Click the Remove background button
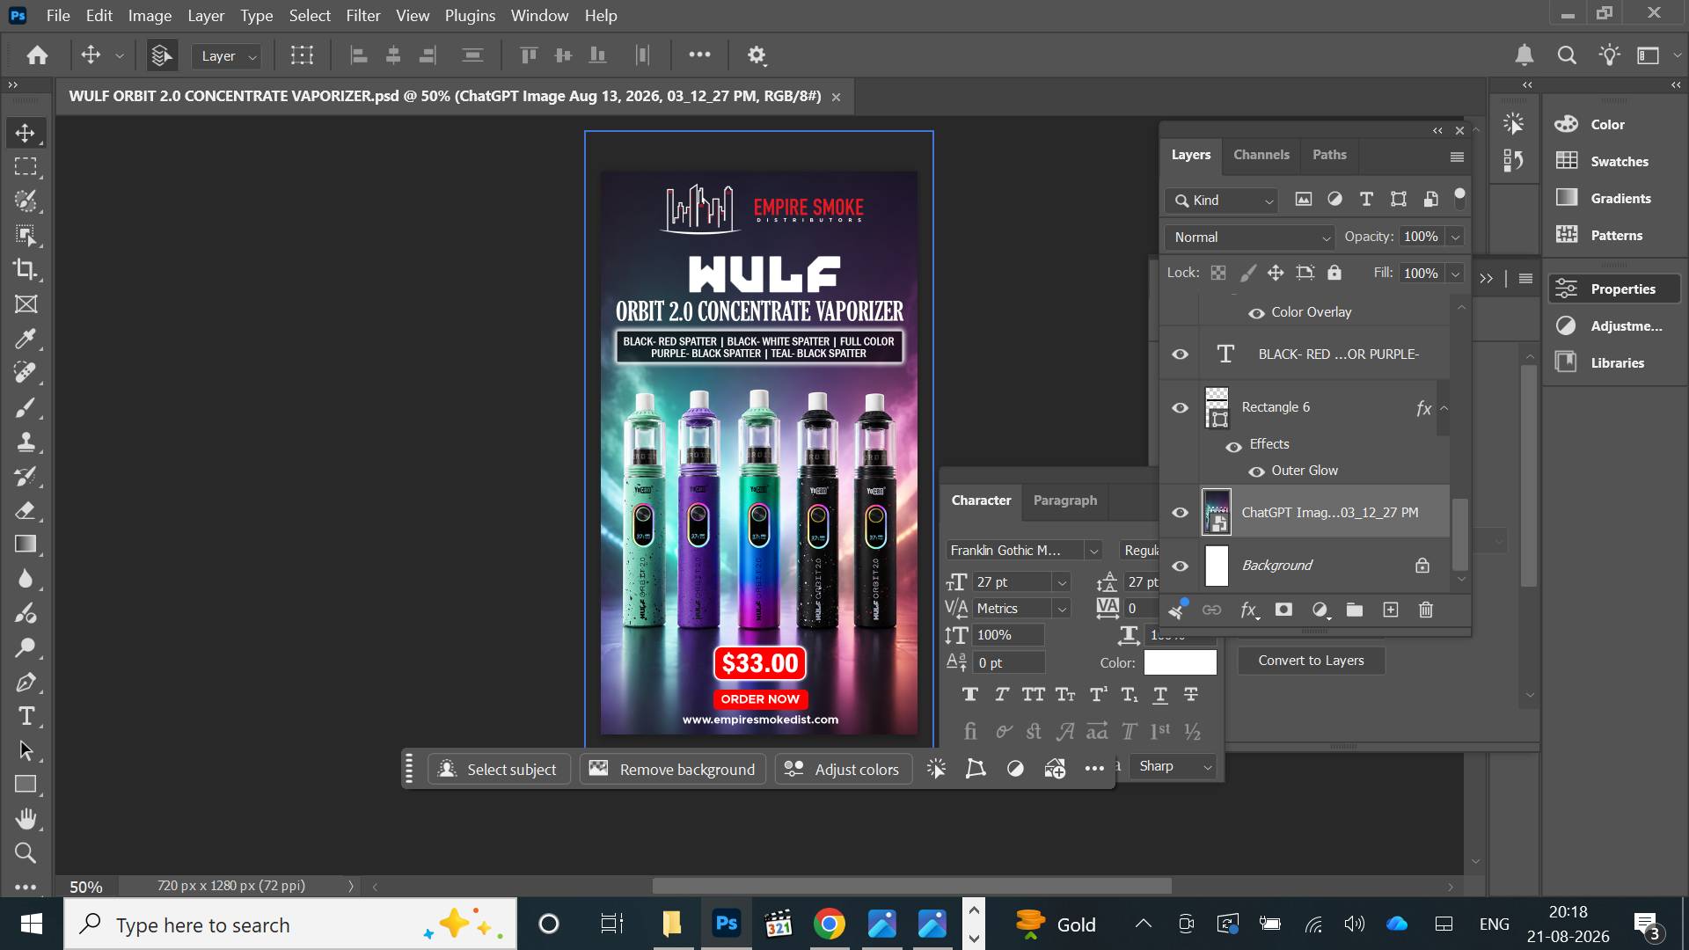This screenshot has height=950, width=1689. click(673, 770)
